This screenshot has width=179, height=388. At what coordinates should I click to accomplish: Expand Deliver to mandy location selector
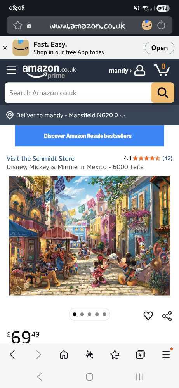click(x=65, y=115)
